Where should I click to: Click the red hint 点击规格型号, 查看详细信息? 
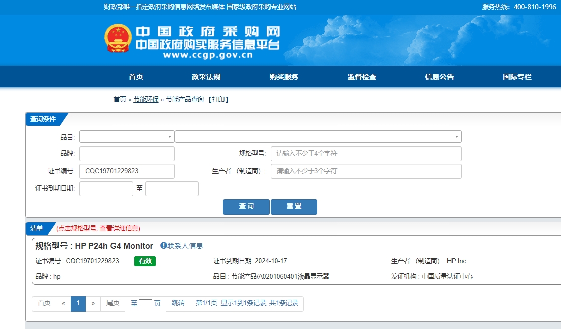pyautogui.click(x=98, y=229)
